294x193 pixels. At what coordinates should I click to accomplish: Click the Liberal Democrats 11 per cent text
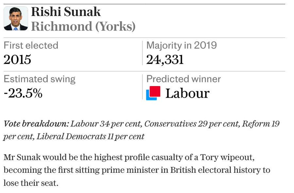[90, 137]
